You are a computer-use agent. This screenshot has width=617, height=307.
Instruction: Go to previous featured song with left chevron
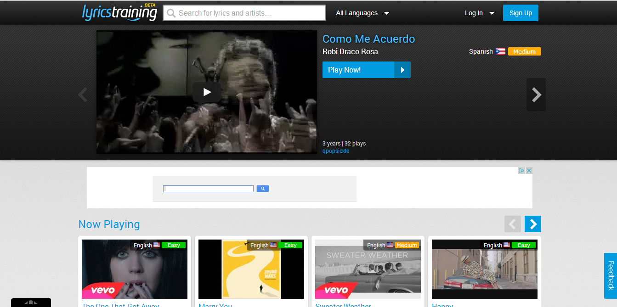pyautogui.click(x=83, y=95)
